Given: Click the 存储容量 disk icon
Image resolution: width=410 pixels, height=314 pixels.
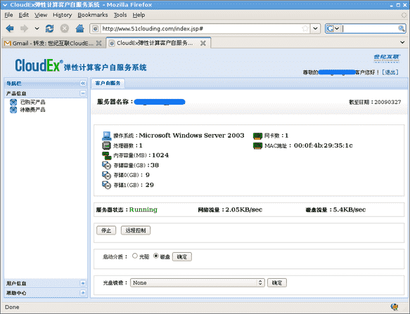Looking at the screenshot, I should 106,165.
